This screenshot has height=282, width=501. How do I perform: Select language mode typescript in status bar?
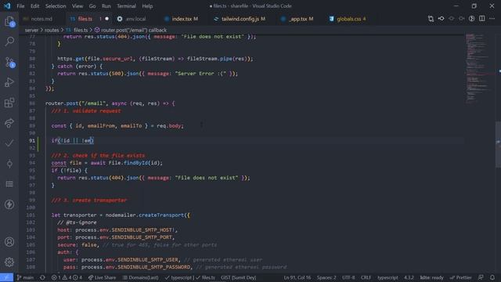(387, 277)
